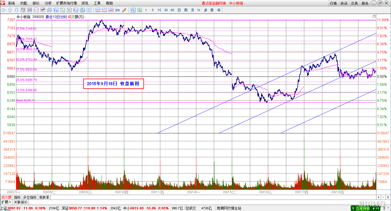The width and height of the screenshot is (391, 211).
Task: Click the 五笔拼音 input method indicator
Action: click(362, 208)
